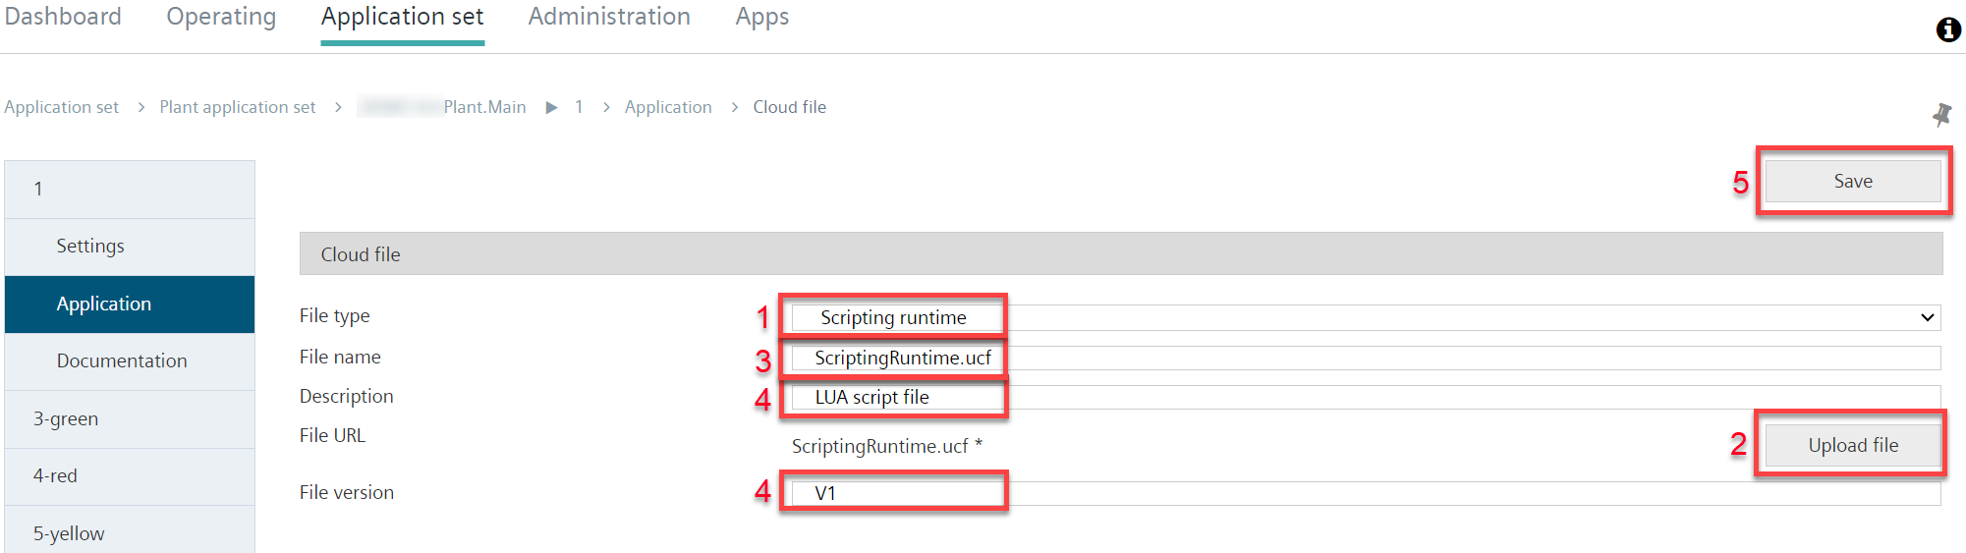
Task: Open Documentation in the sidebar
Action: coord(130,361)
